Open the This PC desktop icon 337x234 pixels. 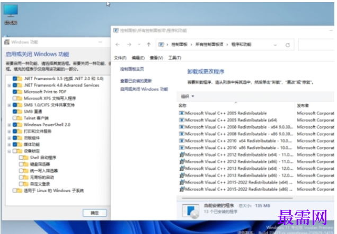11,14
